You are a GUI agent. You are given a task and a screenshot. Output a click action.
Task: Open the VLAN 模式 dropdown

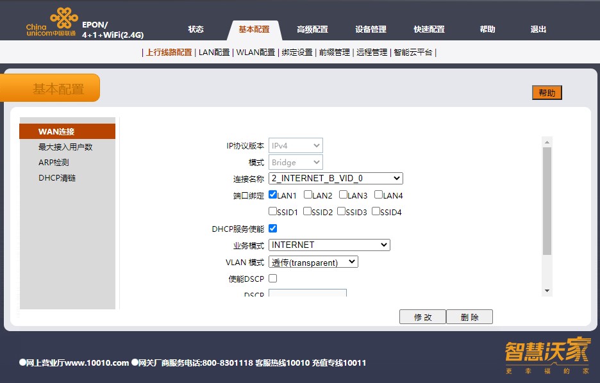313,262
